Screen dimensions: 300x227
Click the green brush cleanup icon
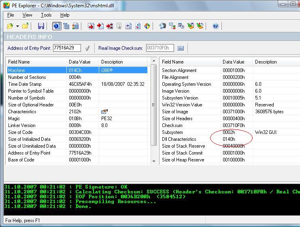pos(191,26)
